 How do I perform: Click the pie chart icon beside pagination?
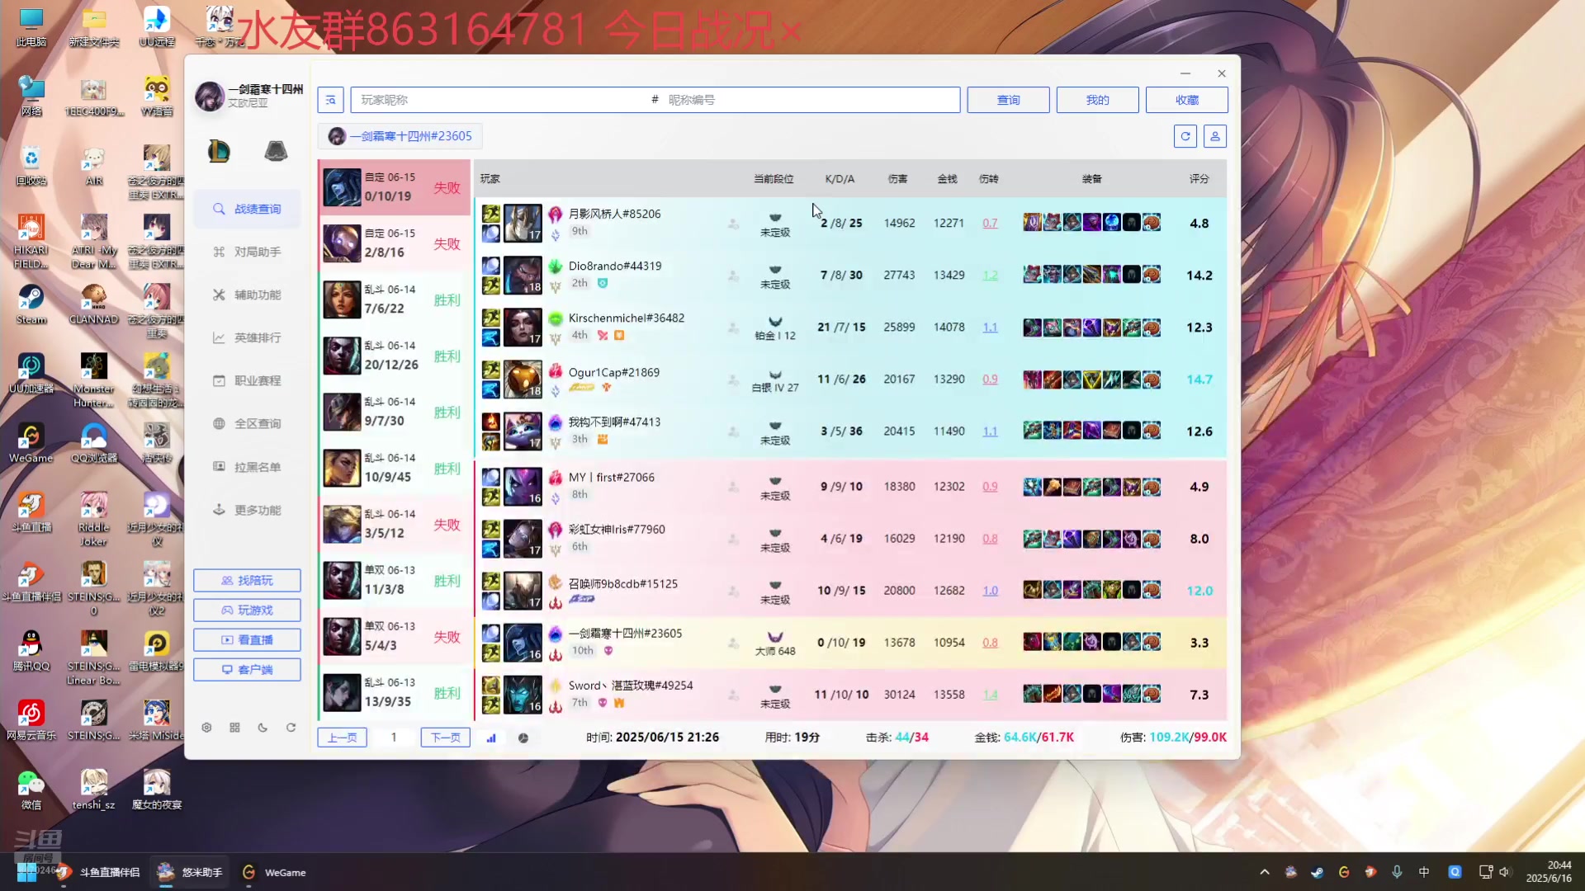point(523,738)
